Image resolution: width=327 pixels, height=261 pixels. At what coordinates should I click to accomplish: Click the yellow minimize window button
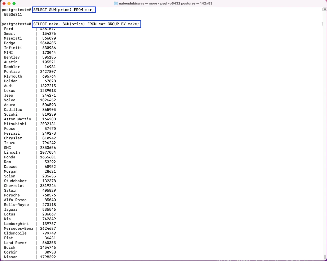[x=9, y=4]
